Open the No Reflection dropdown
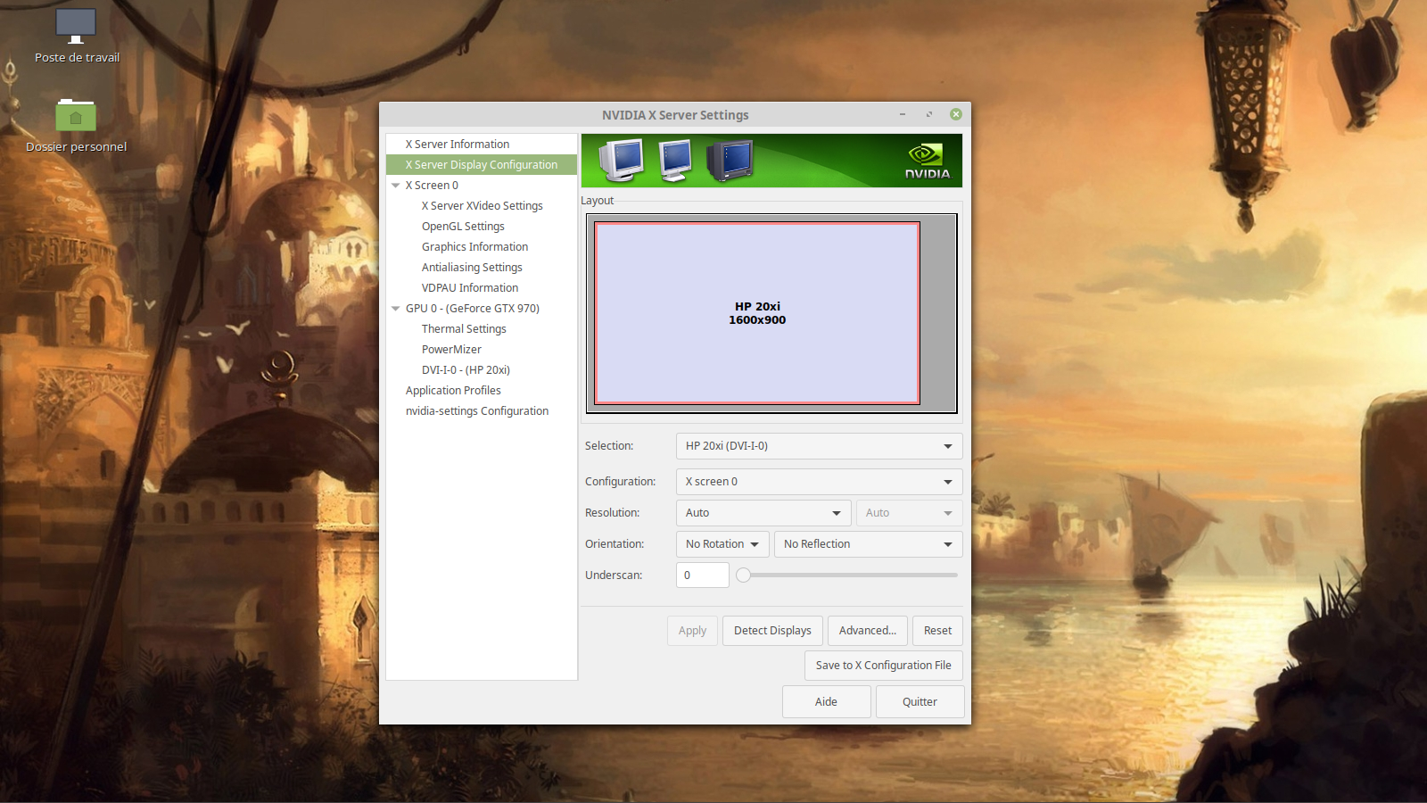Viewport: 1427px width, 803px height. click(867, 544)
